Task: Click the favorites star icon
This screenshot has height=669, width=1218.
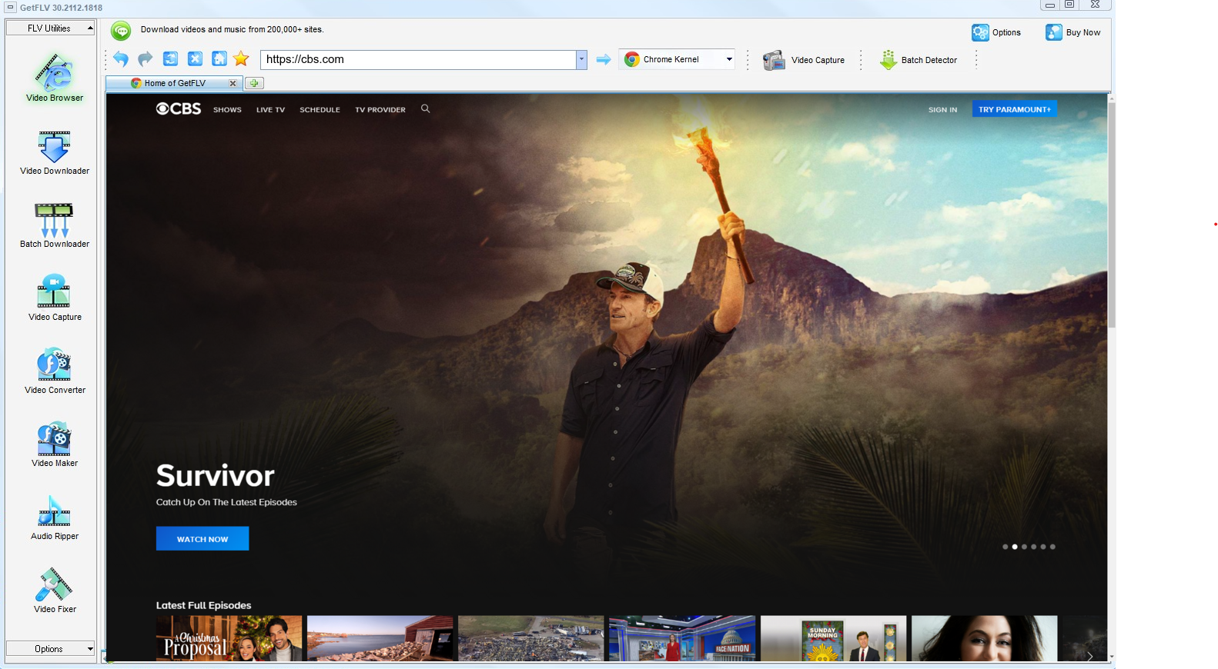Action: (x=241, y=59)
